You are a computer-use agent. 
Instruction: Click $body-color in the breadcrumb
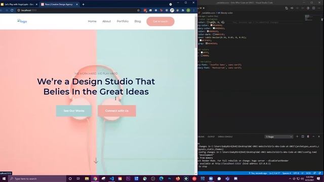227,13
